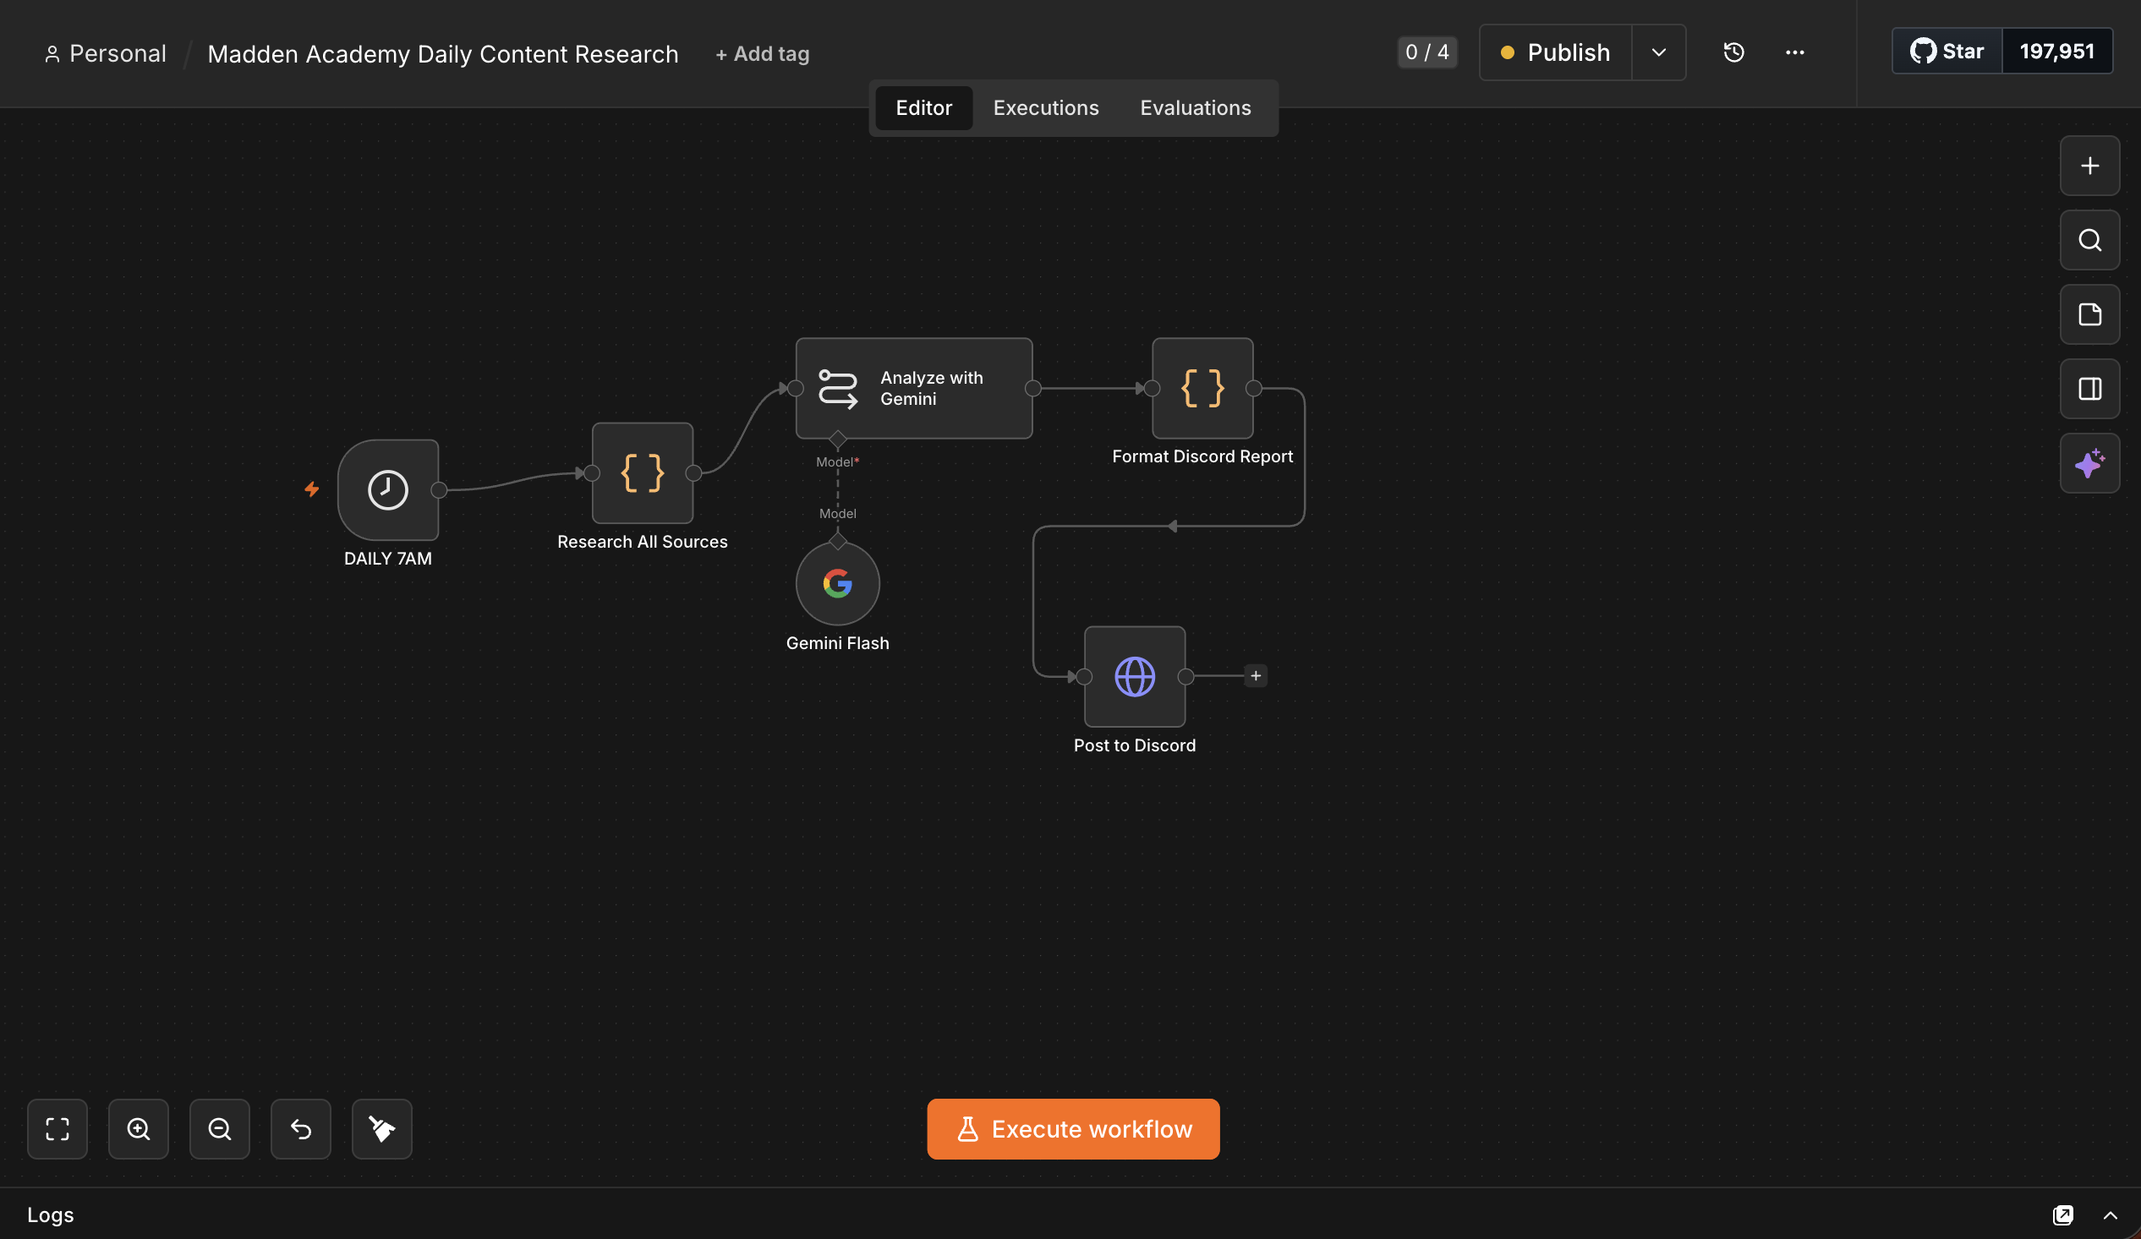The image size is (2141, 1239).
Task: Open the AI assistant sparkle icon
Action: [x=2089, y=463]
